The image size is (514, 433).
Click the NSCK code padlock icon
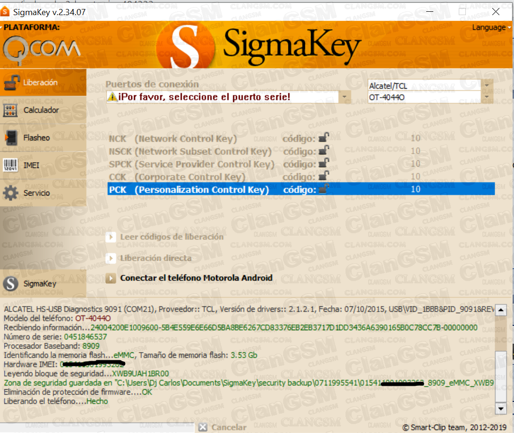pos(324,150)
